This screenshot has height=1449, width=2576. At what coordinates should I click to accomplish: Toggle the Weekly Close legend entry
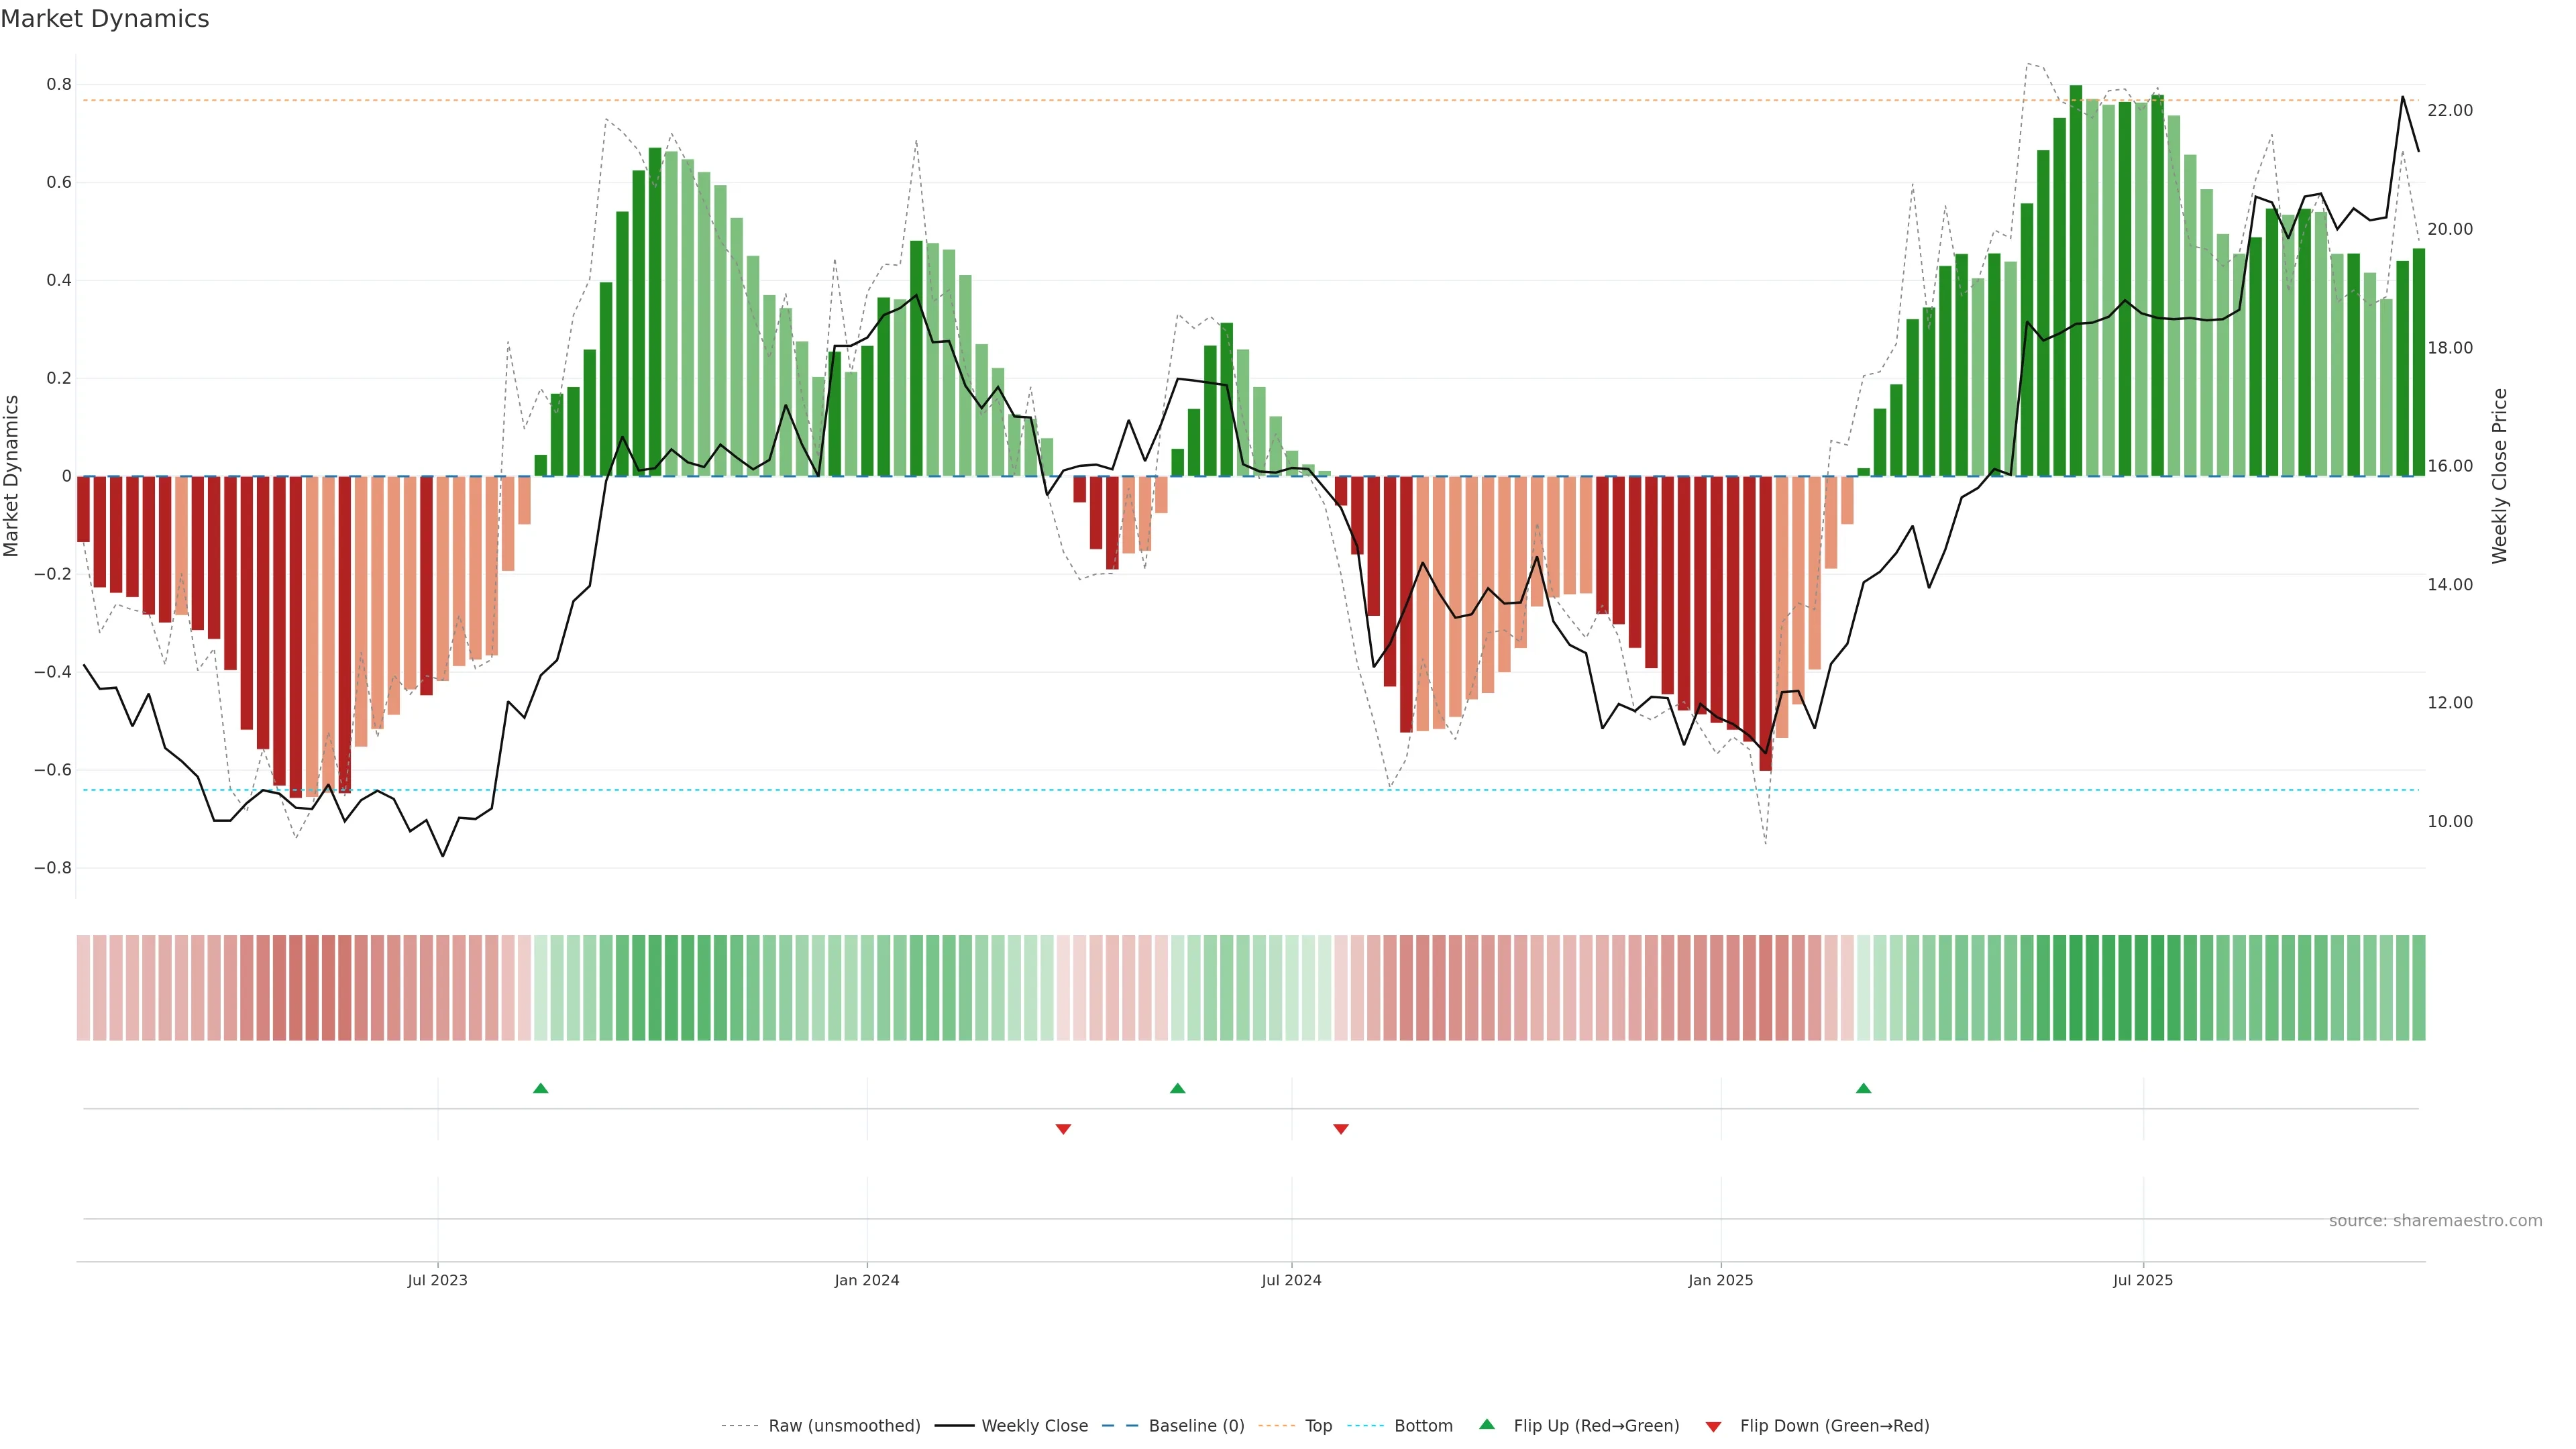point(1034,1425)
